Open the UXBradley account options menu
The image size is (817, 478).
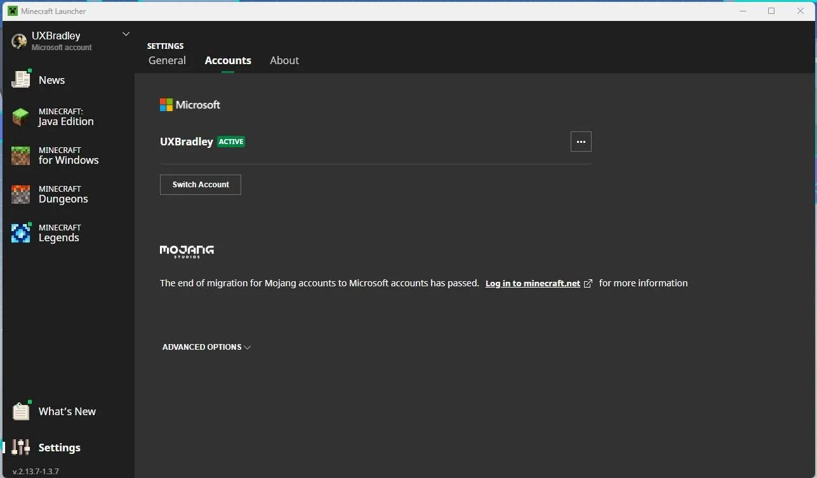point(581,142)
